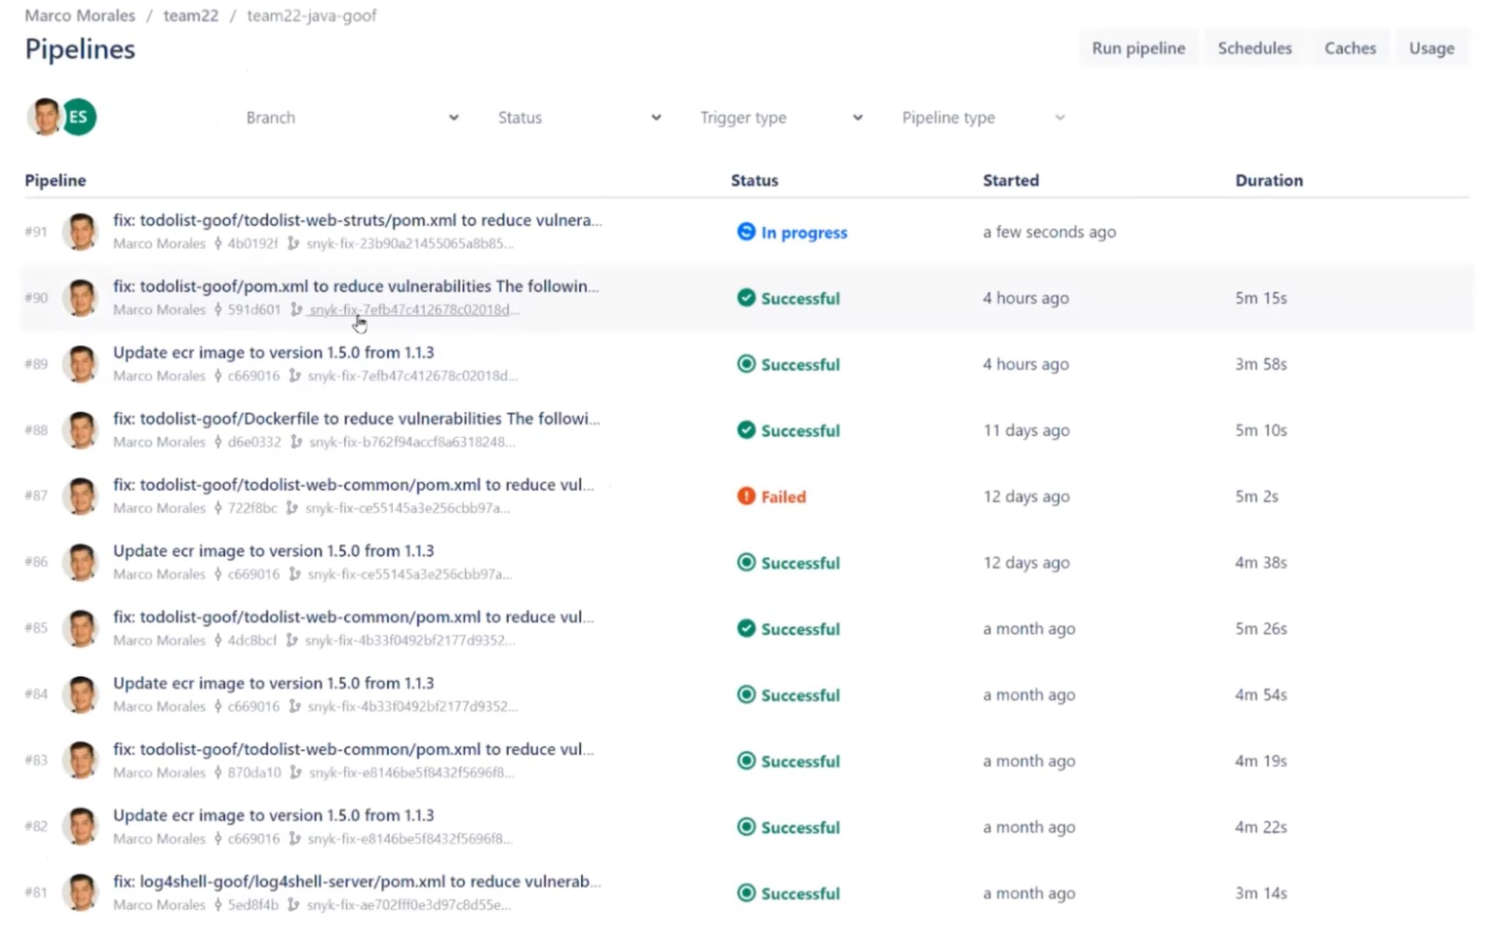Click commit hash 4b0192f
The width and height of the screenshot is (1497, 925).
coord(252,243)
